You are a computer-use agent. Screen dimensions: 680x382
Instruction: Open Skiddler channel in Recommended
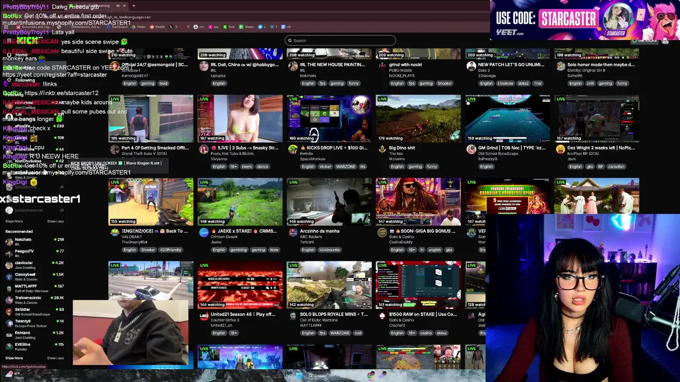coord(35,311)
